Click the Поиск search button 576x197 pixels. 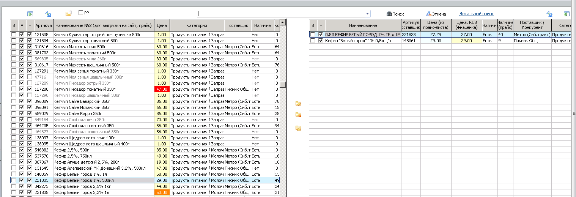[395, 14]
